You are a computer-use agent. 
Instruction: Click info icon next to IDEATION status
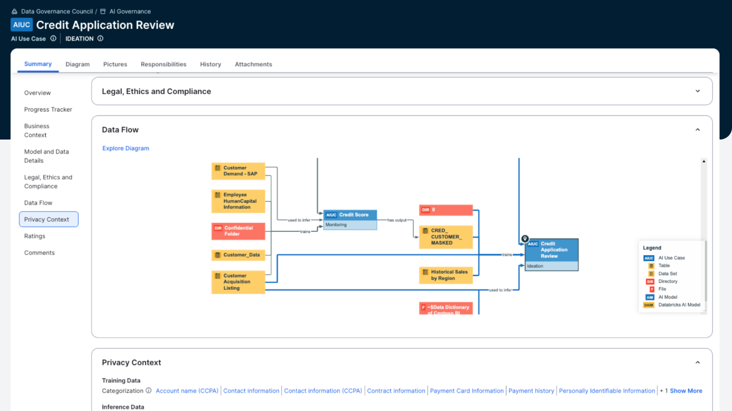pyautogui.click(x=100, y=39)
